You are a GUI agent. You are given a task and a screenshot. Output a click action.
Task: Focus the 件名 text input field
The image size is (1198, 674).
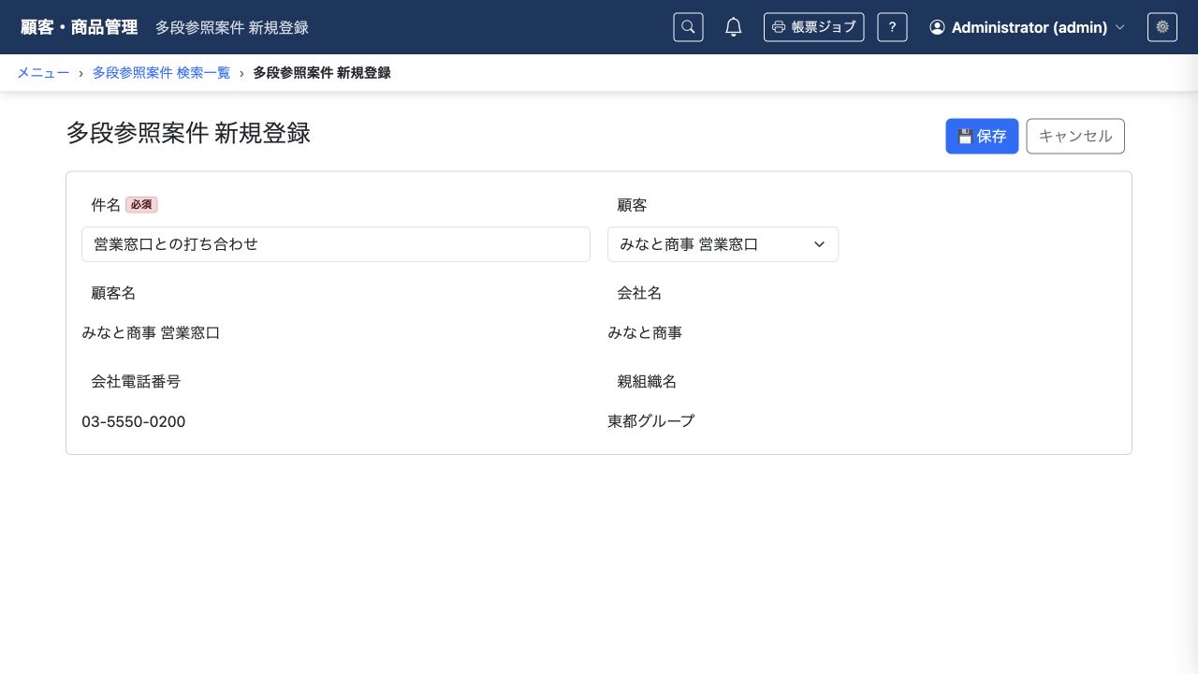click(x=336, y=244)
